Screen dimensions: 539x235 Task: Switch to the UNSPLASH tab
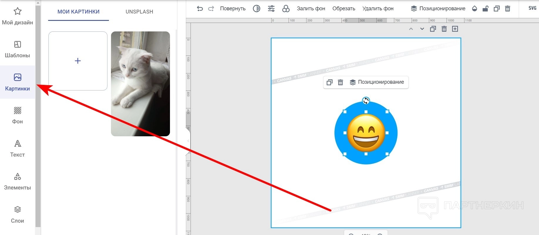coord(139,12)
